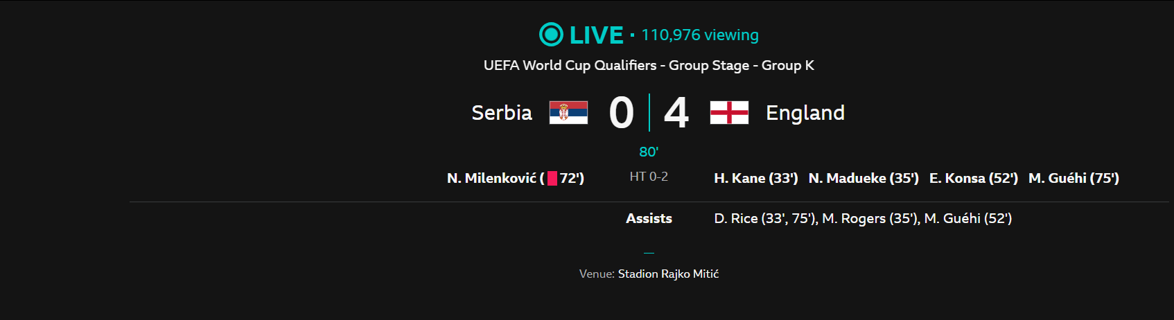Click the D. Rice assists entry
The width and height of the screenshot is (1174, 320).
(x=765, y=218)
